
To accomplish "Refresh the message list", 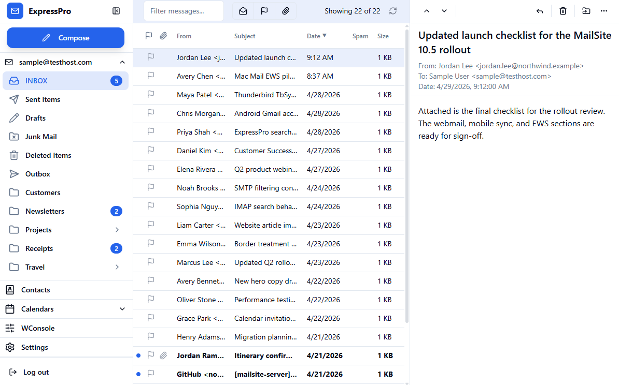I will coord(393,11).
